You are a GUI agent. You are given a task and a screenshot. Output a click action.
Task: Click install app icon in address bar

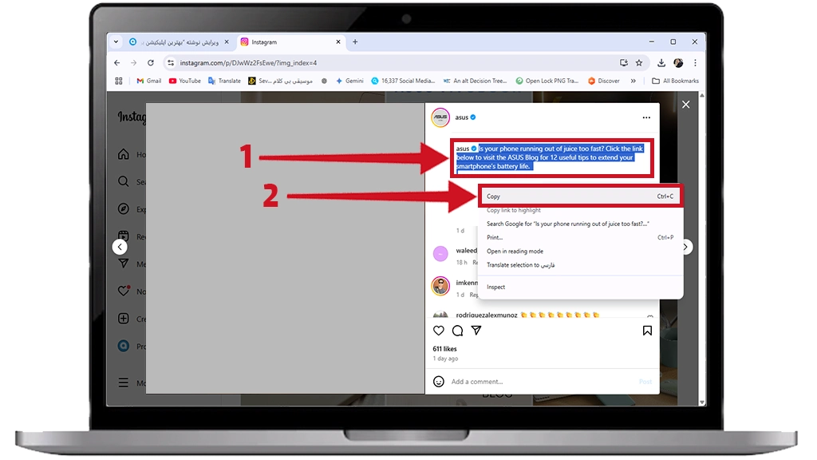coord(624,63)
